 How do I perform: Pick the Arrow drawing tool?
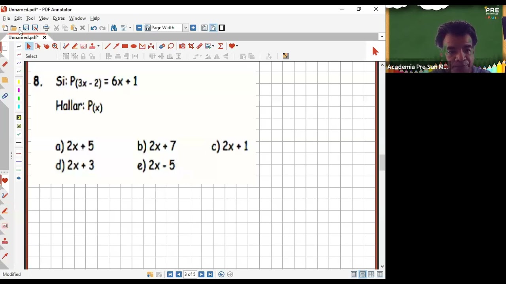click(116, 46)
